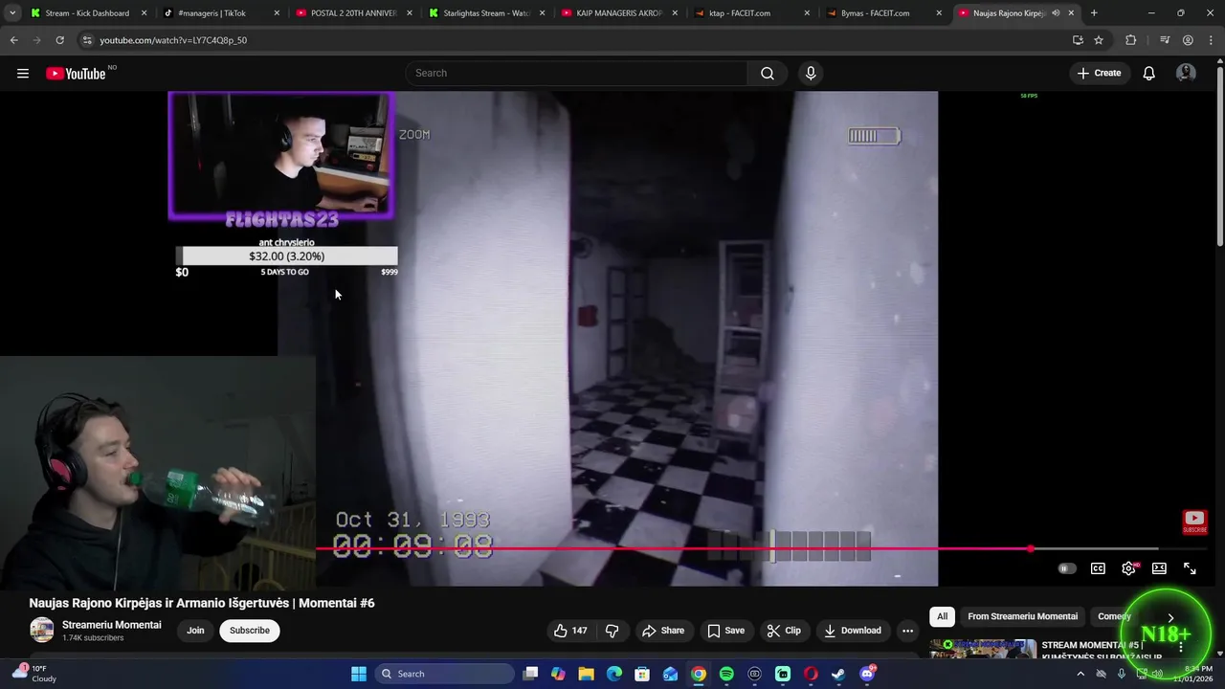Open Spotify from taskbar

point(726,674)
